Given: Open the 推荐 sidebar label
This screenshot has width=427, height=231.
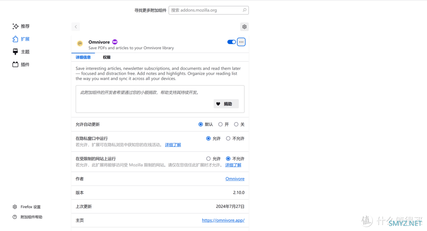Looking at the screenshot, I should tap(25, 26).
